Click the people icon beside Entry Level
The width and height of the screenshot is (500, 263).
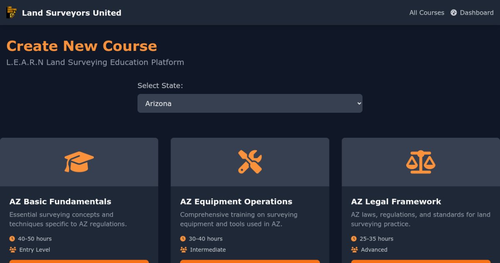pos(12,250)
